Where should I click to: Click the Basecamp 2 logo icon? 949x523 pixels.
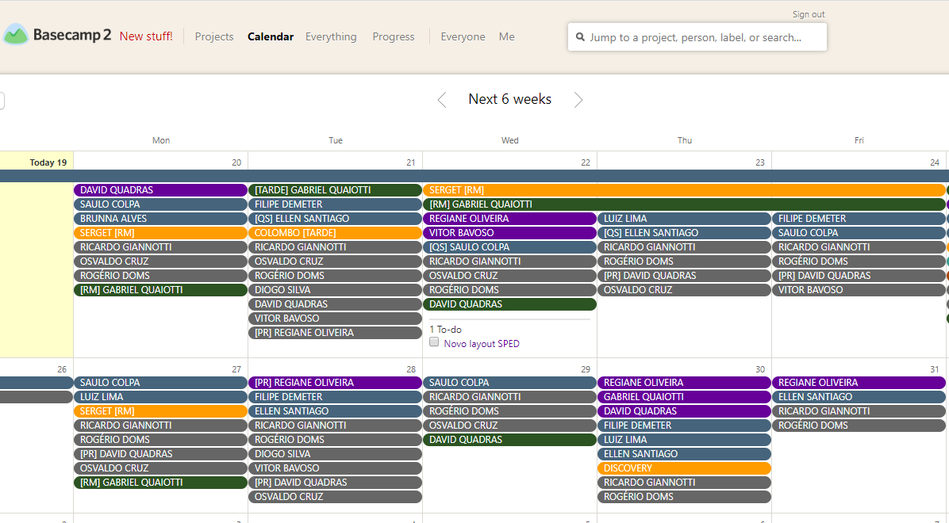(17, 34)
